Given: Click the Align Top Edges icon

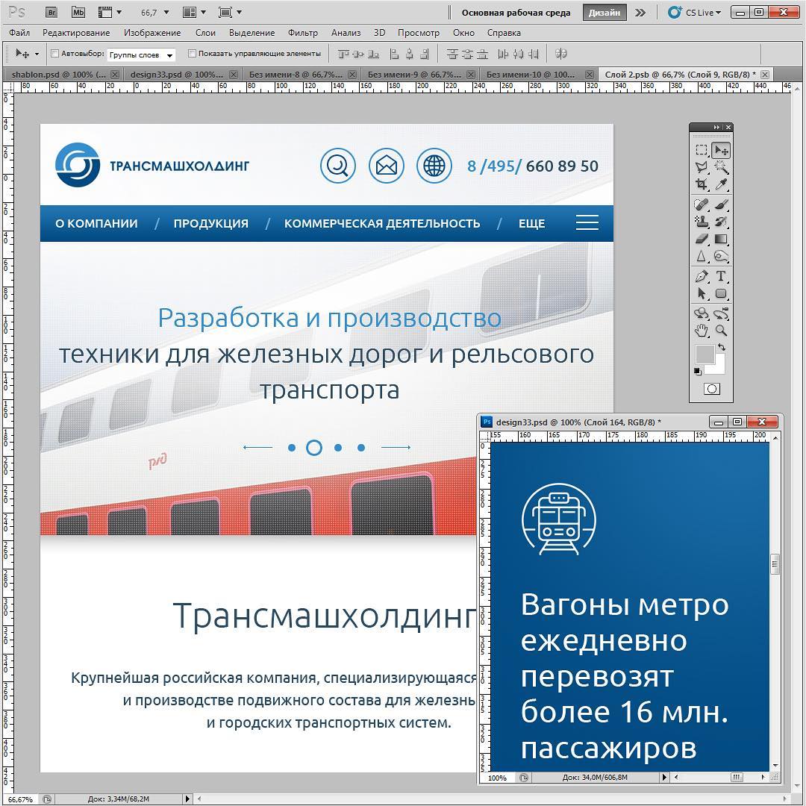Looking at the screenshot, I should click(343, 54).
